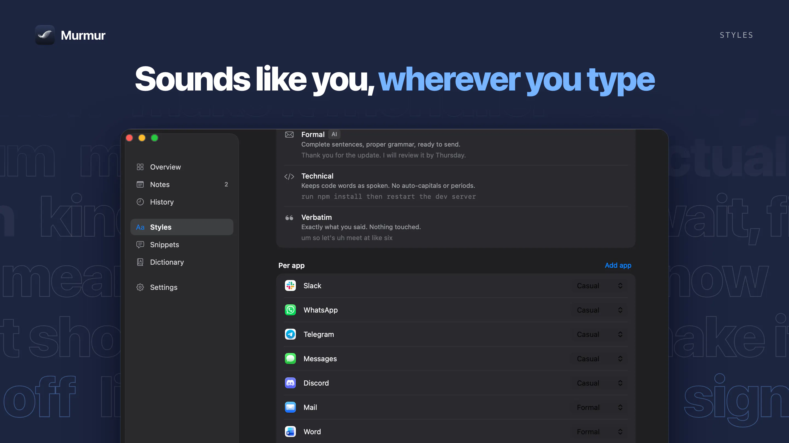Click the Settings gear icon
The image size is (789, 443).
tap(140, 287)
